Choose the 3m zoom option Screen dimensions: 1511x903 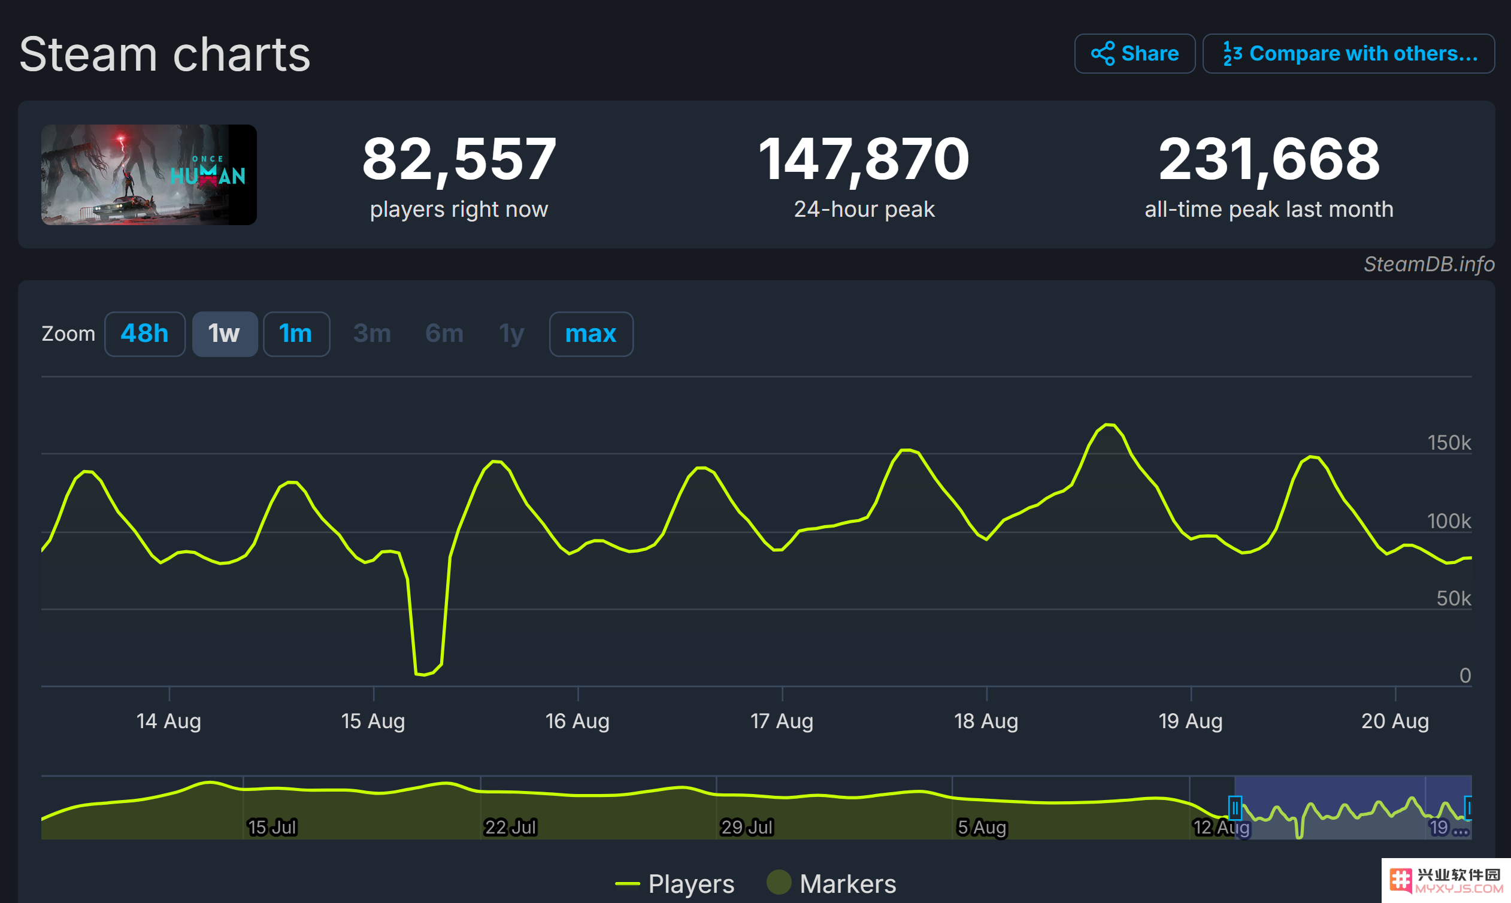[372, 334]
